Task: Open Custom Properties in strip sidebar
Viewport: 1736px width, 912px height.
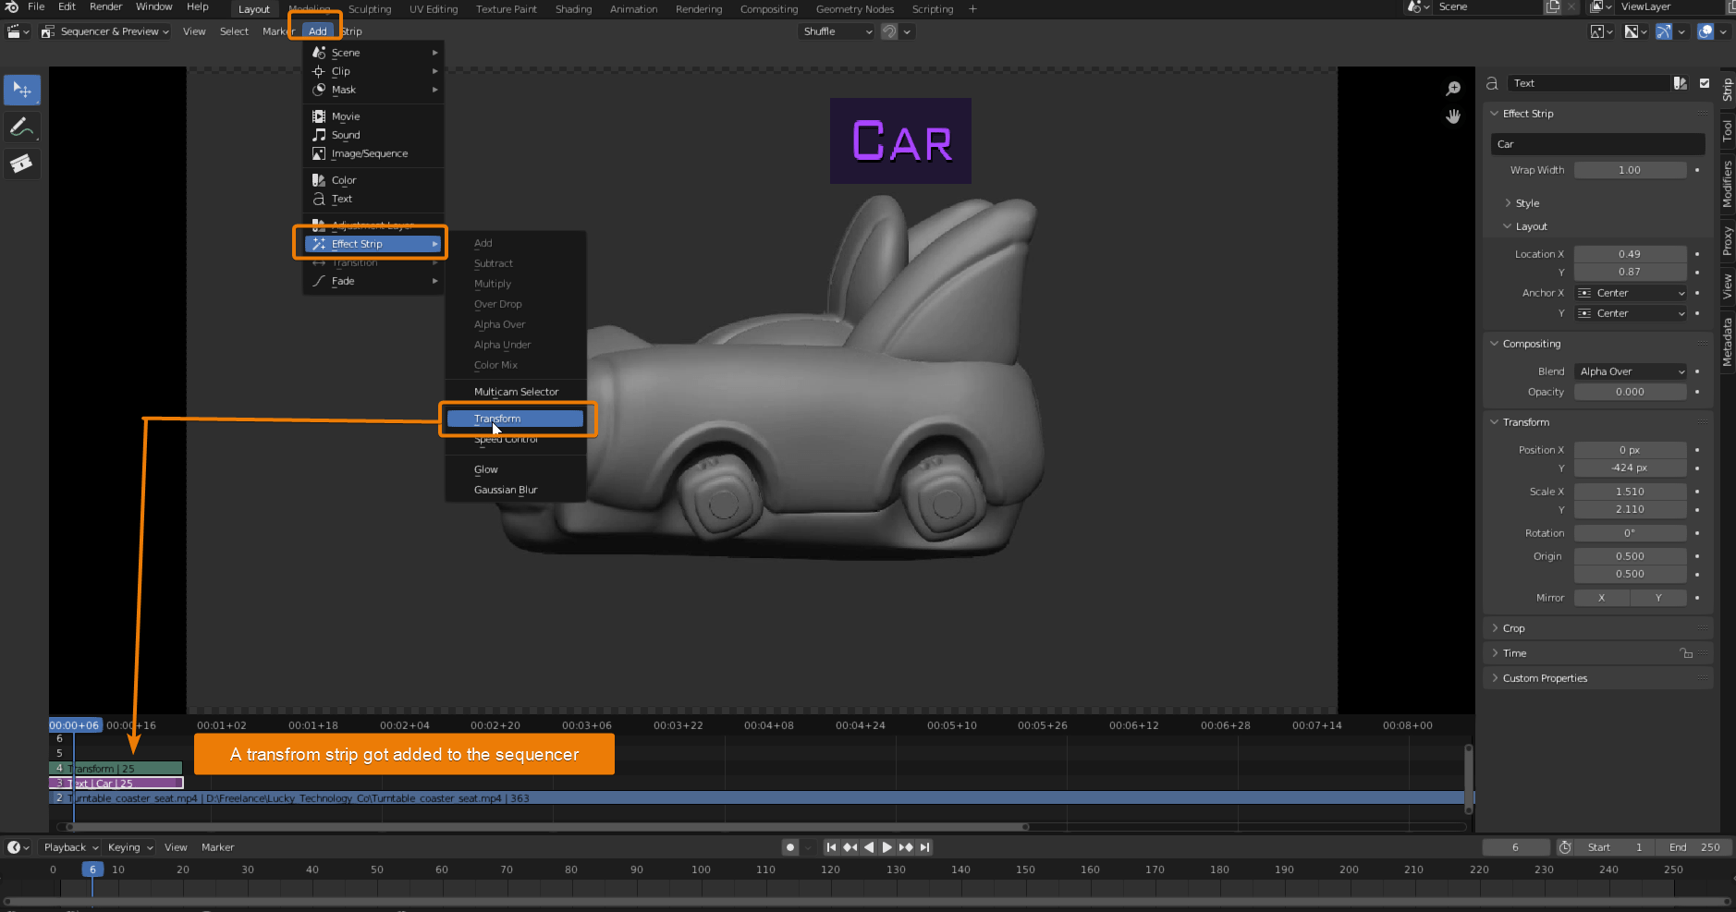Action: pos(1547,677)
